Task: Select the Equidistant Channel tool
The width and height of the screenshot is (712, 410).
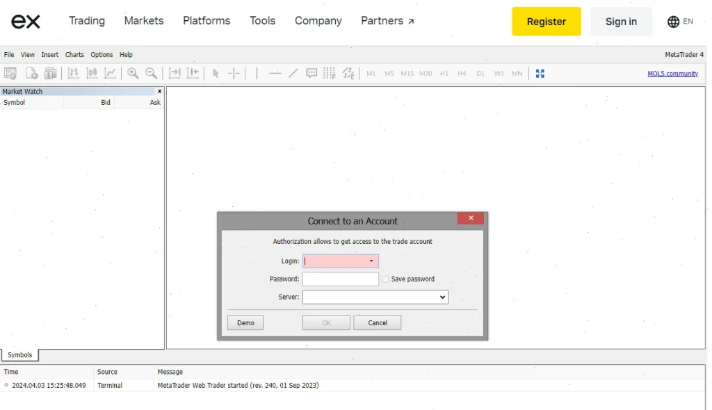Action: point(348,73)
